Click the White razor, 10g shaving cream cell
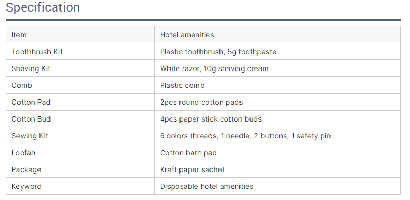 click(x=277, y=68)
